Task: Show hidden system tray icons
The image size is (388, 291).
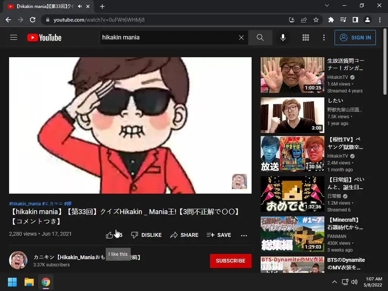Action: 334,282
